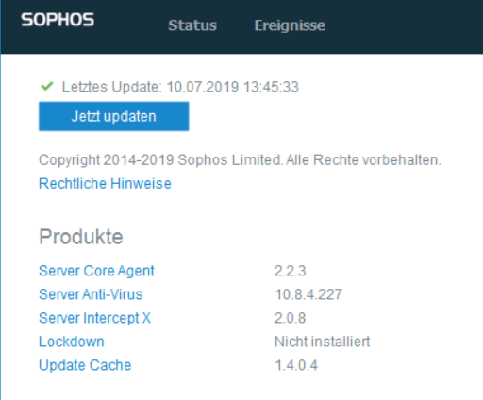Click the Intercept X version 2.0.8
This screenshot has height=400, width=483.
pos(290,318)
